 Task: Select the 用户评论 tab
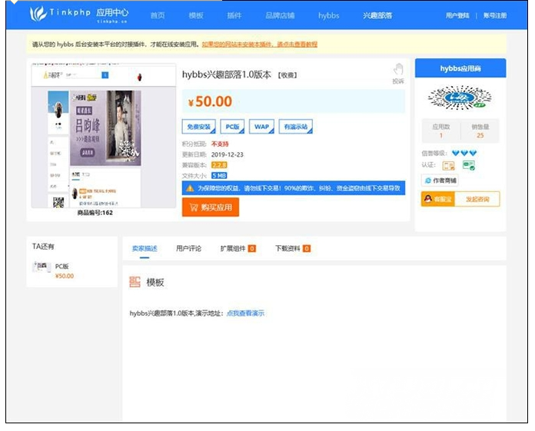pos(188,249)
